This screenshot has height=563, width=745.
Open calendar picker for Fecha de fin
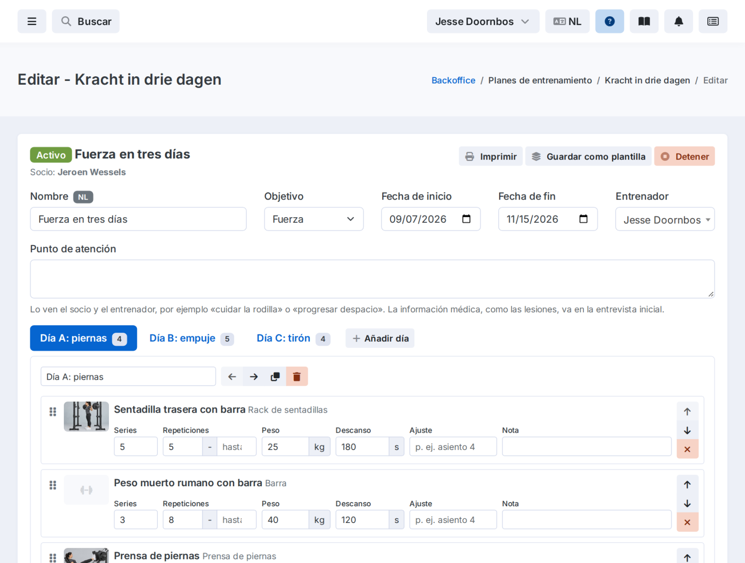point(583,219)
